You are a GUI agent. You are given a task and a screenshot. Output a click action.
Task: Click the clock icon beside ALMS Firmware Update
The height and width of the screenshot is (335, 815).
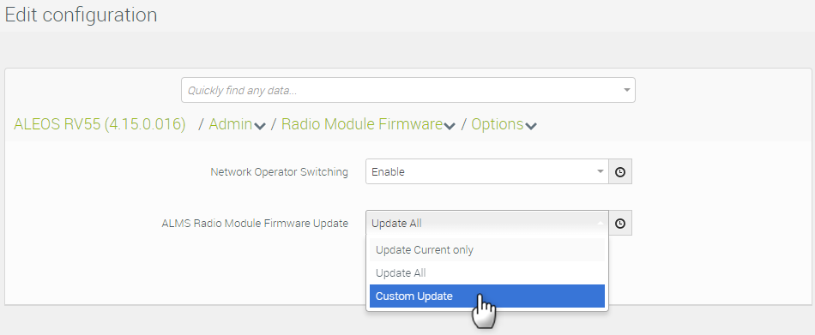[x=620, y=224]
